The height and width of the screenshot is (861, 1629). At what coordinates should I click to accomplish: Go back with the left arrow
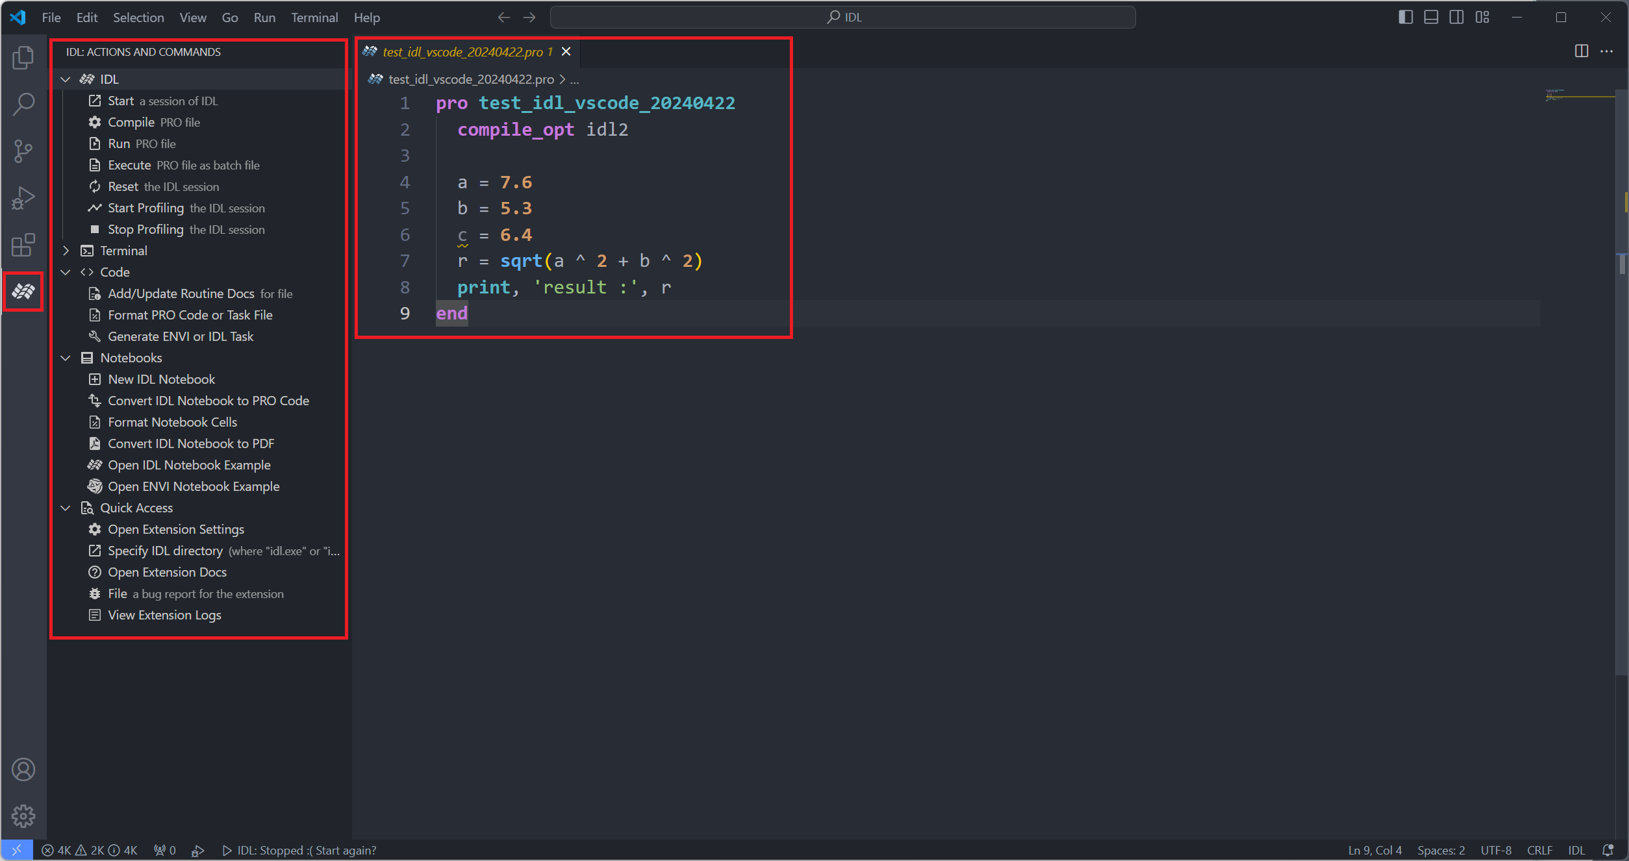click(x=503, y=18)
